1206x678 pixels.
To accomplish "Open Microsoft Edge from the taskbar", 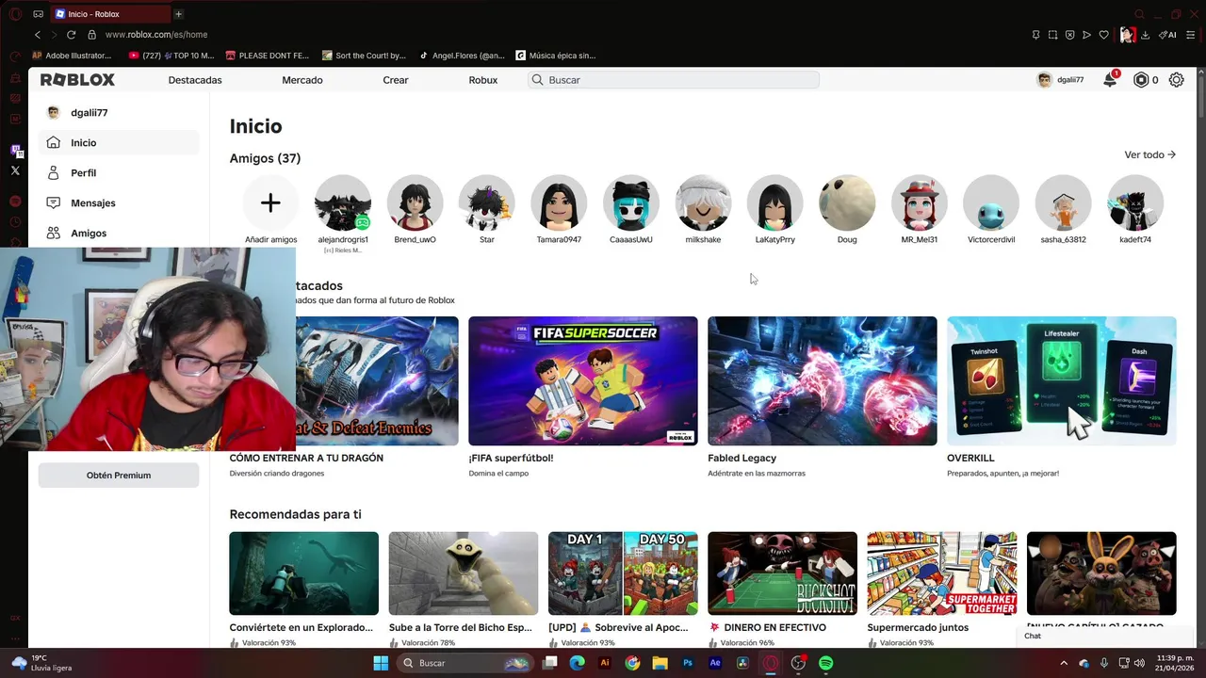I will 577,663.
